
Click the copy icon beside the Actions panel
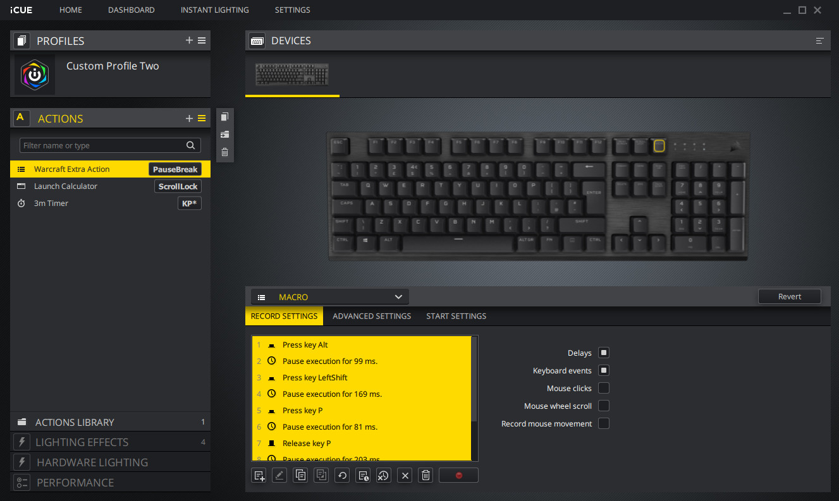tap(224, 117)
